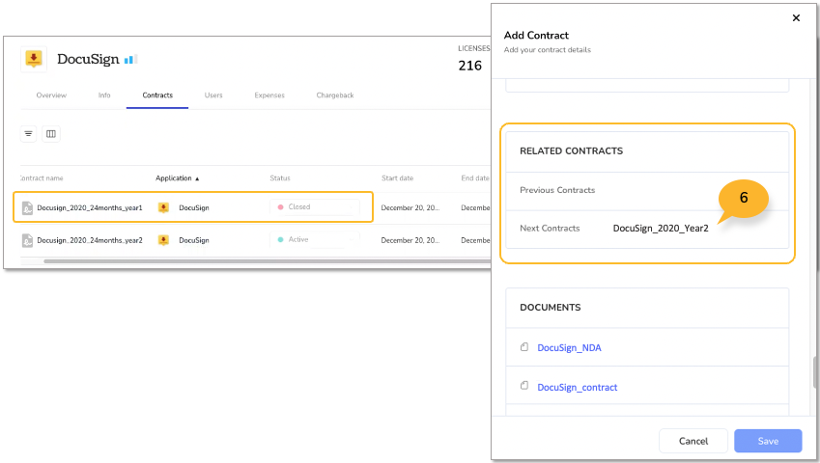Open the Active status dropdown
The image size is (820, 463).
[x=315, y=239]
